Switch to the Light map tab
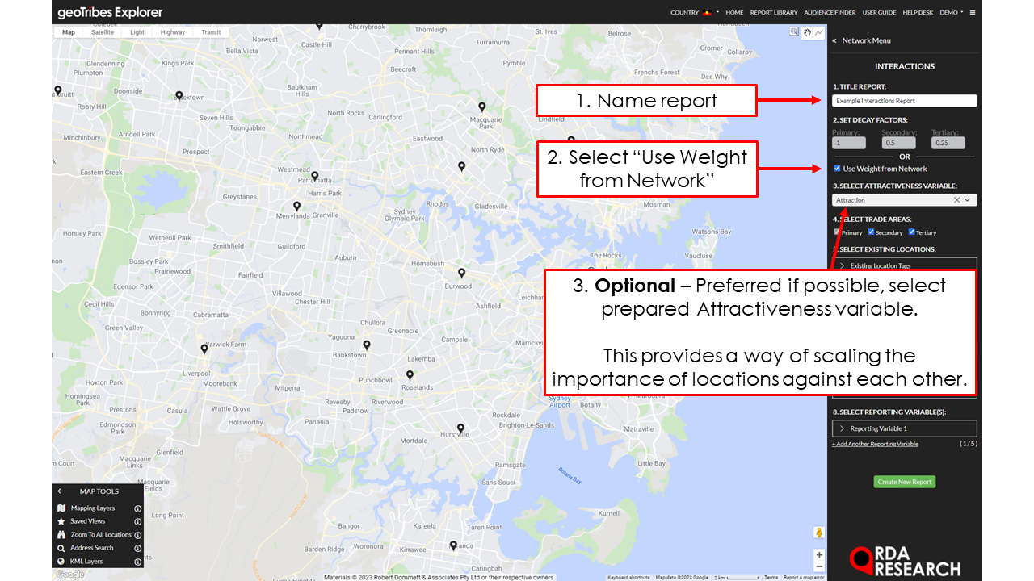Image resolution: width=1034 pixels, height=581 pixels. (137, 32)
